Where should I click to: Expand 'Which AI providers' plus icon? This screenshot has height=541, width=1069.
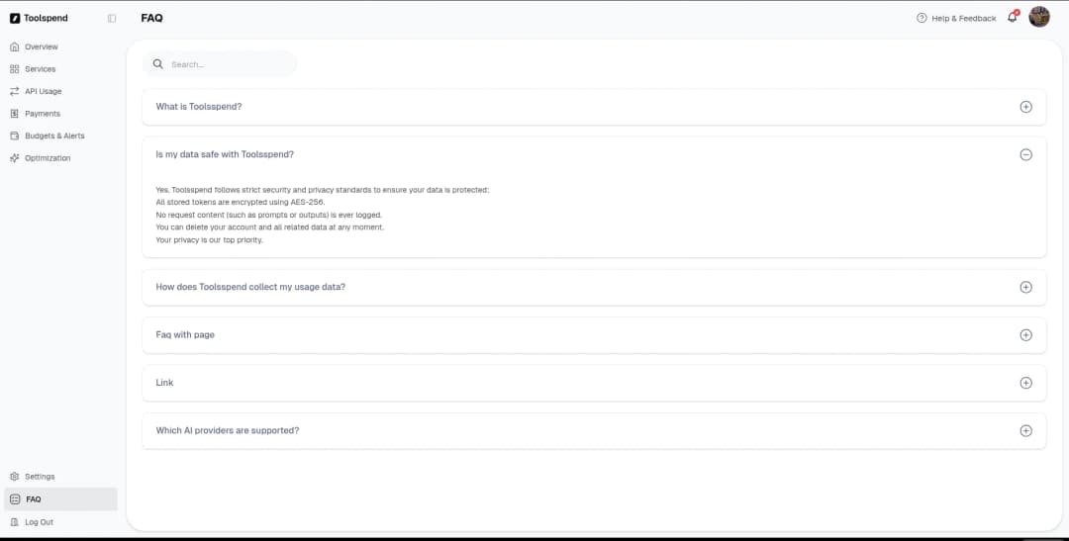(1025, 430)
